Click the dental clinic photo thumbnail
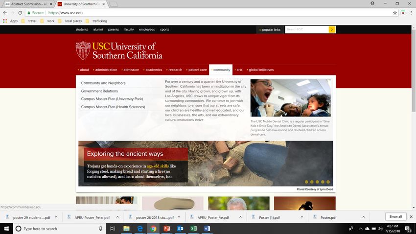This screenshot has height=234, width=416. coord(291,98)
